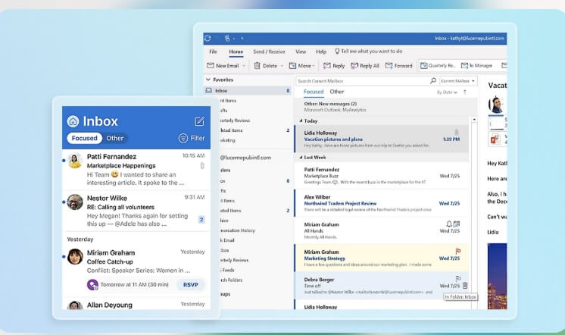This screenshot has width=565, height=335.
Task: Click the New Email envelope icon
Action: tap(211, 65)
